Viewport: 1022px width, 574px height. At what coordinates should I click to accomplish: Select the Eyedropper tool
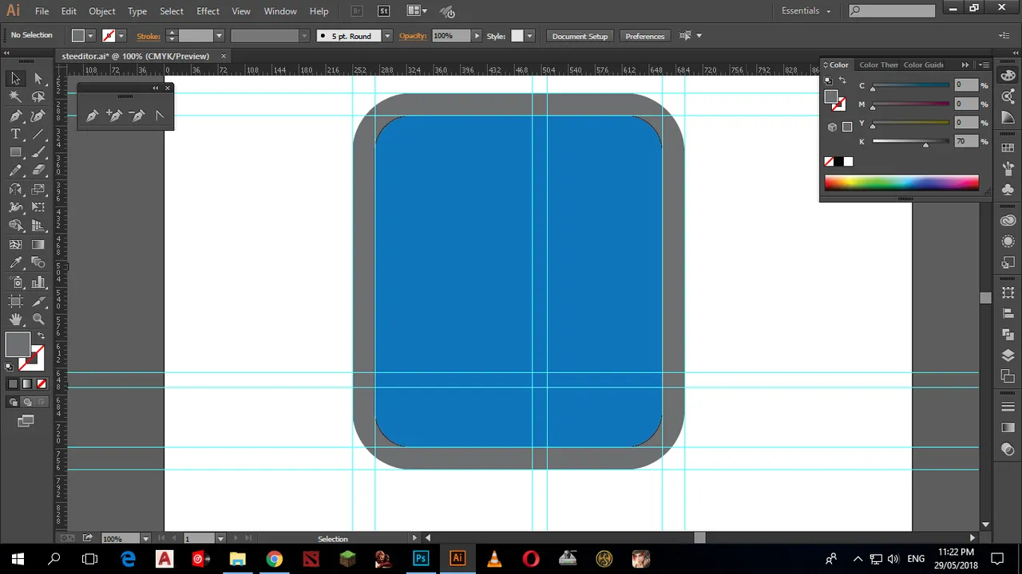pyautogui.click(x=15, y=263)
